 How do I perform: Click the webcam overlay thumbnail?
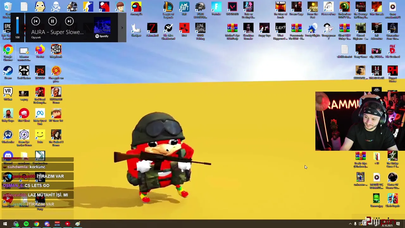point(360,121)
